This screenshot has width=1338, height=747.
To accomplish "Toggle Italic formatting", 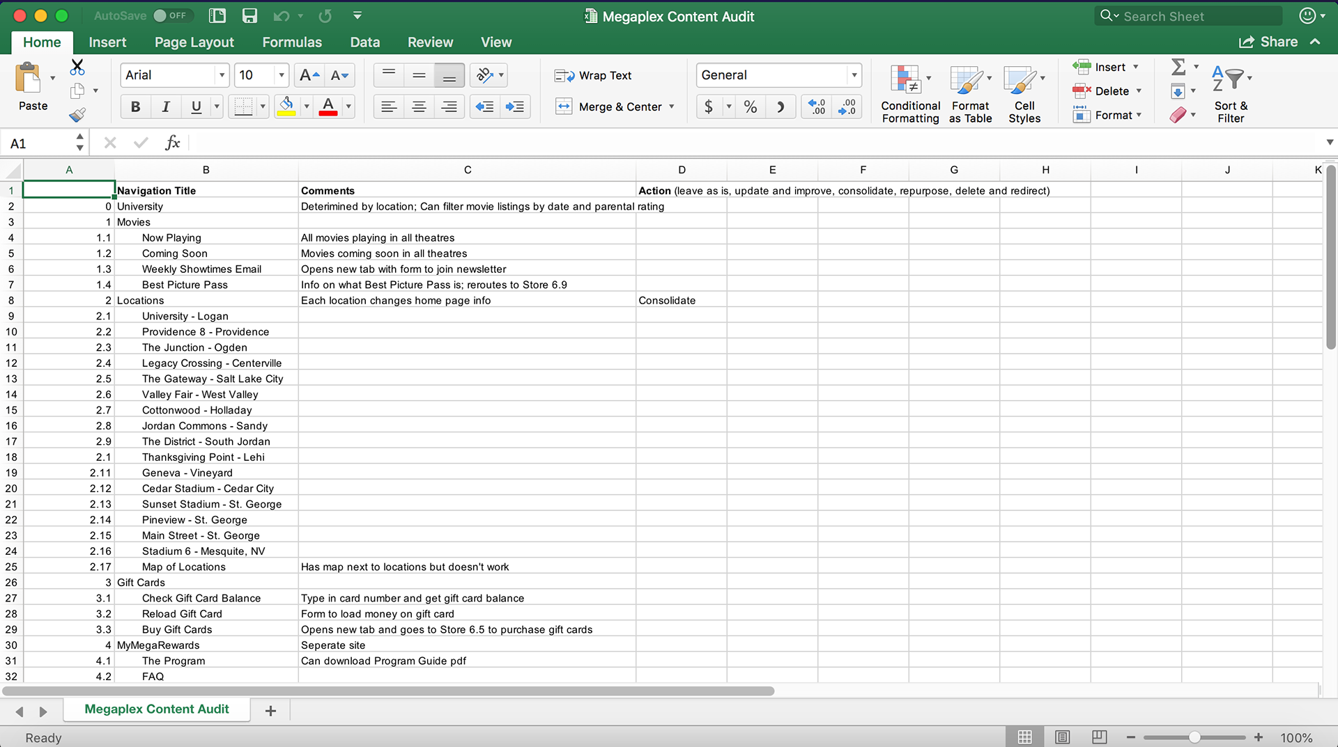I will [165, 107].
